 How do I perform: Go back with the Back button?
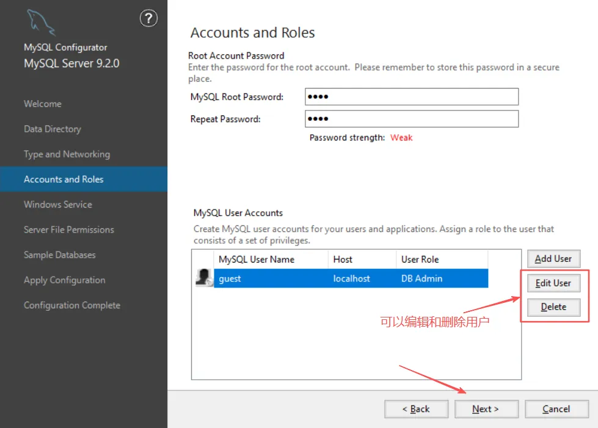(x=416, y=409)
